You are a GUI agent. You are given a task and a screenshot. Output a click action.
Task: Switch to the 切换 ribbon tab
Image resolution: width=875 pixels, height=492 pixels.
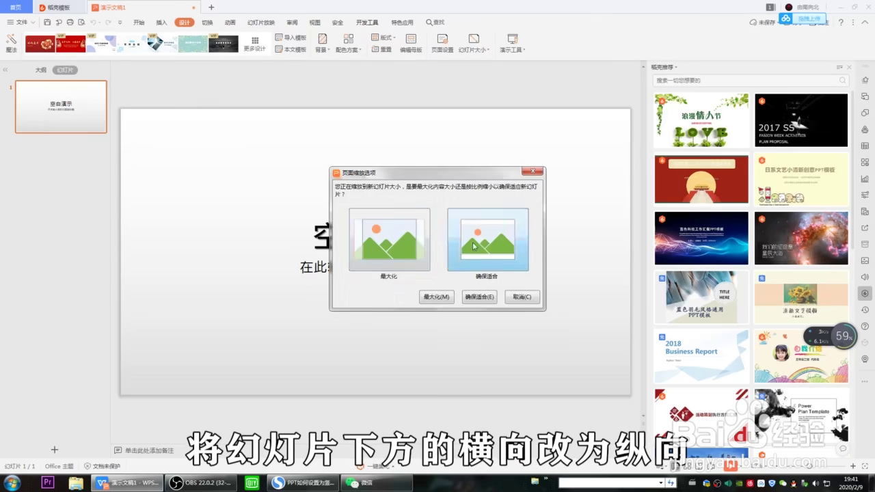point(207,23)
